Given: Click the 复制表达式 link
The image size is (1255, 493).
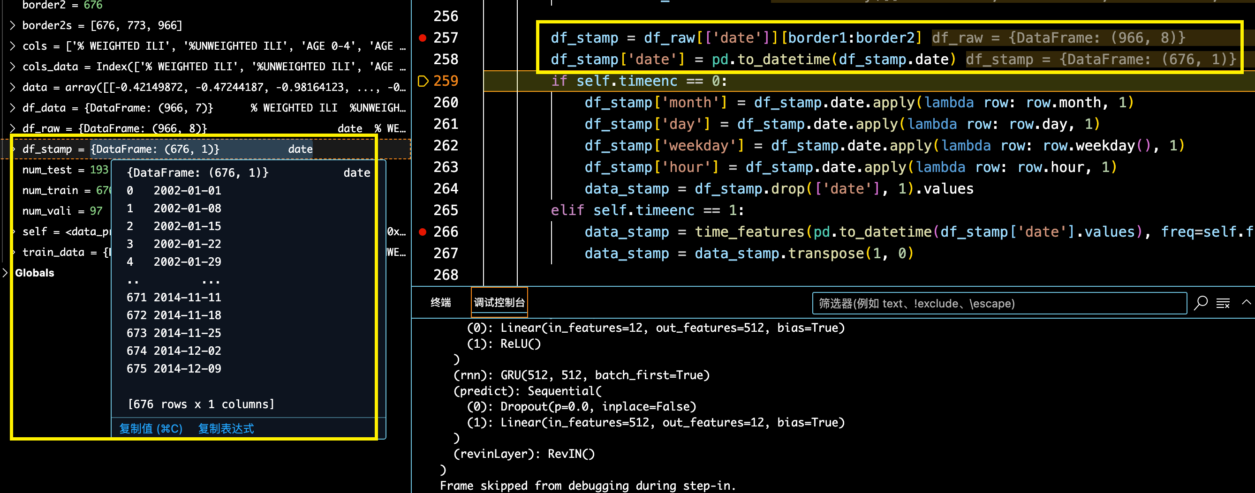Looking at the screenshot, I should point(226,428).
